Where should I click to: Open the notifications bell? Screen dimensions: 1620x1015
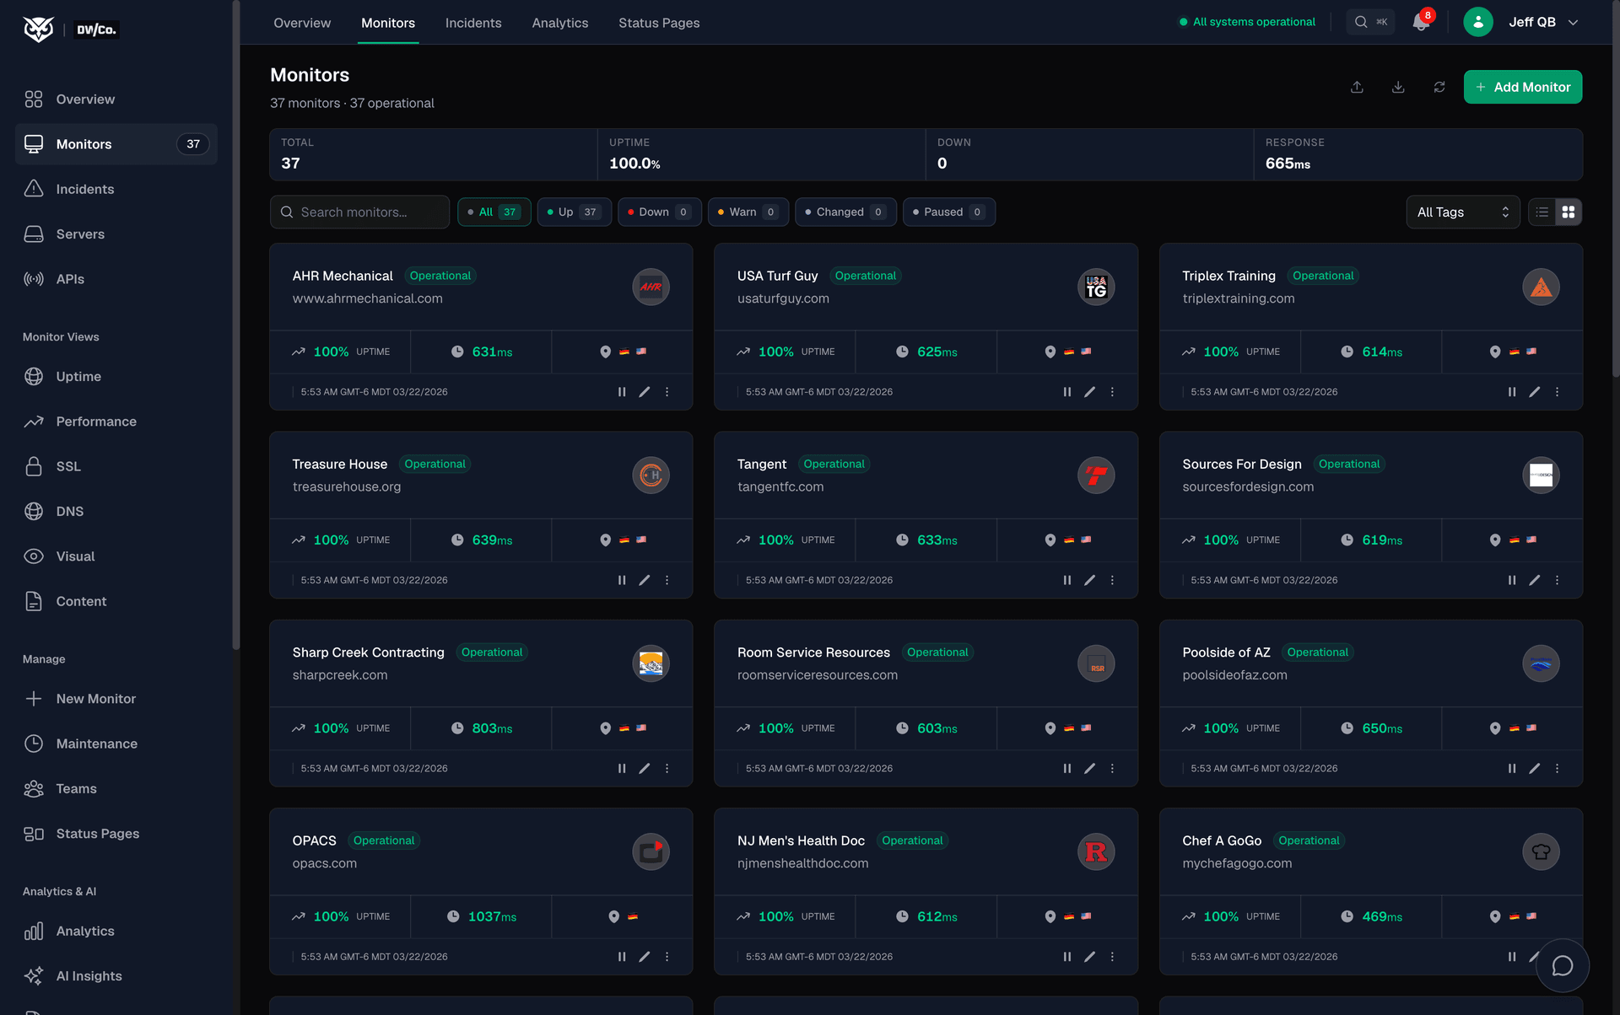pyautogui.click(x=1420, y=22)
